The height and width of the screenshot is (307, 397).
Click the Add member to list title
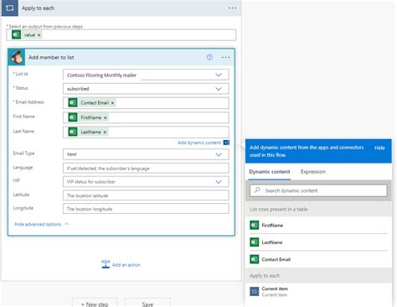tap(51, 57)
